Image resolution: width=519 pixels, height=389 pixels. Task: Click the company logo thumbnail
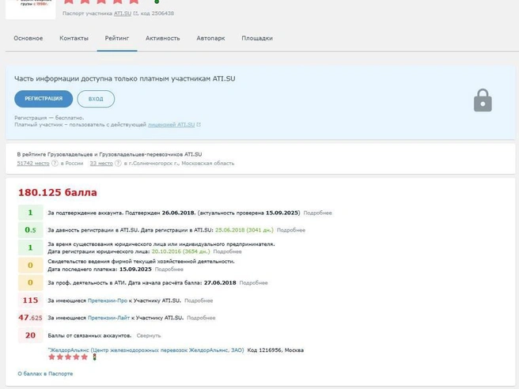tap(30, 9)
